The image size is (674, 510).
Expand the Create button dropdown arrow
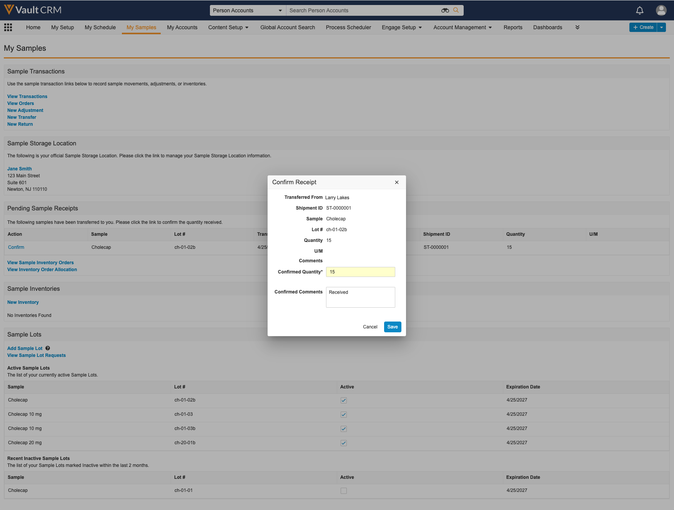click(661, 27)
